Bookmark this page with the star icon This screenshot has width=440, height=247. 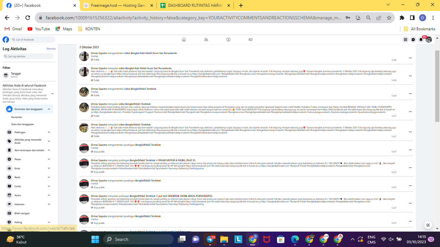[x=389, y=18]
